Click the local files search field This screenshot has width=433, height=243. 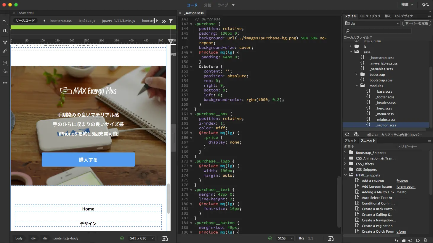click(x=378, y=31)
